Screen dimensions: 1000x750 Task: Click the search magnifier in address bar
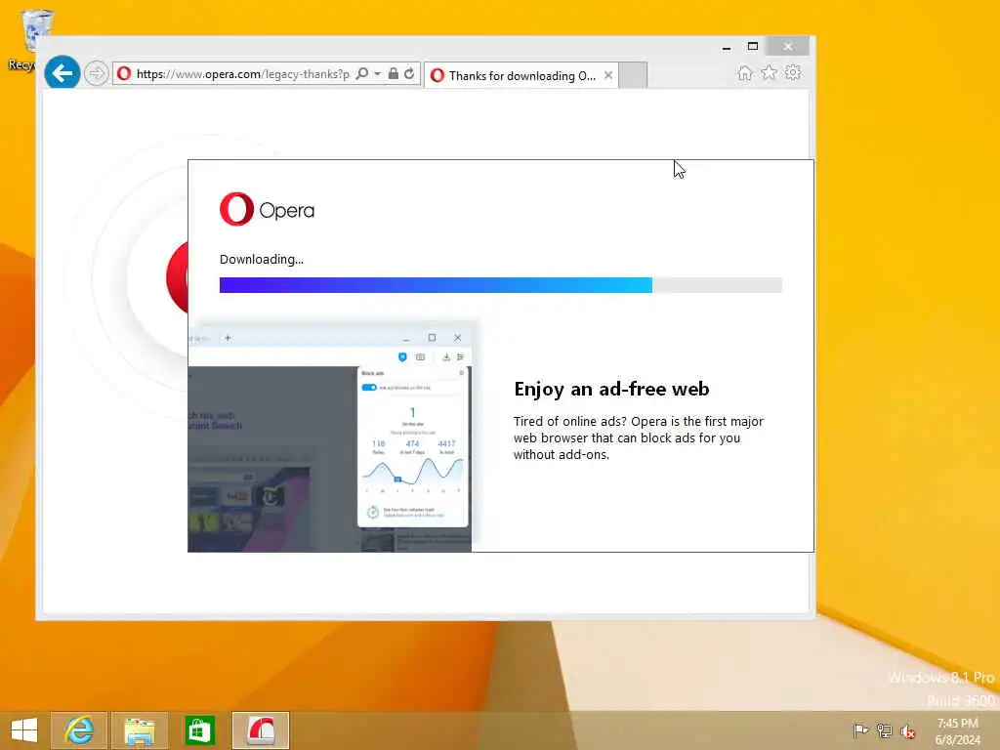click(362, 74)
